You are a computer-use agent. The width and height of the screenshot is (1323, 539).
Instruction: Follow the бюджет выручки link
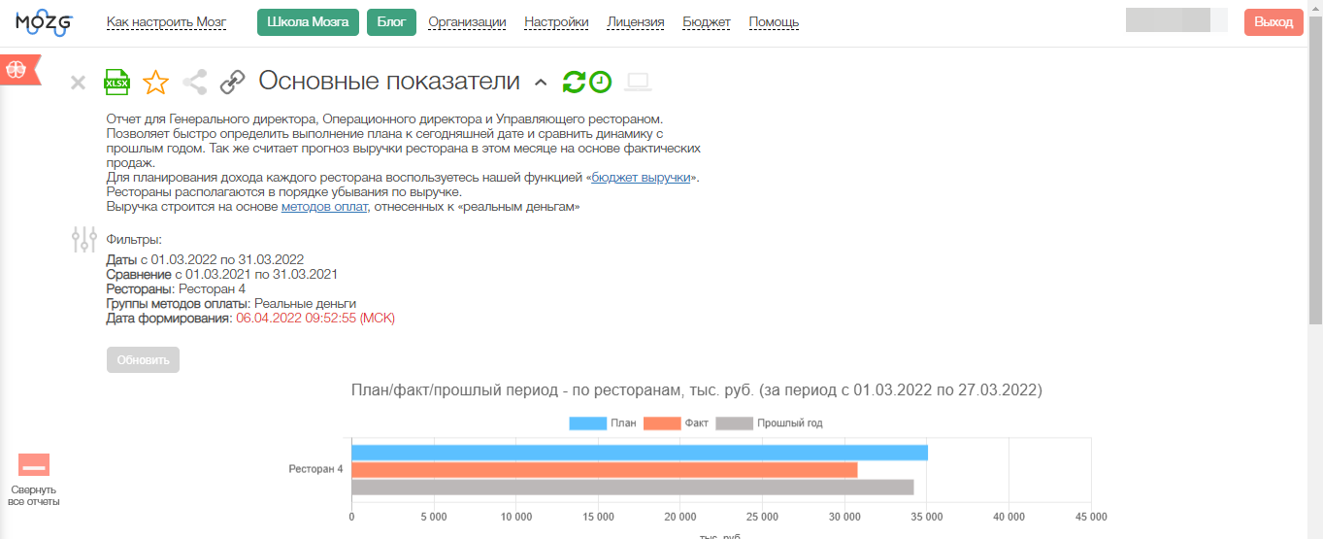point(642,178)
